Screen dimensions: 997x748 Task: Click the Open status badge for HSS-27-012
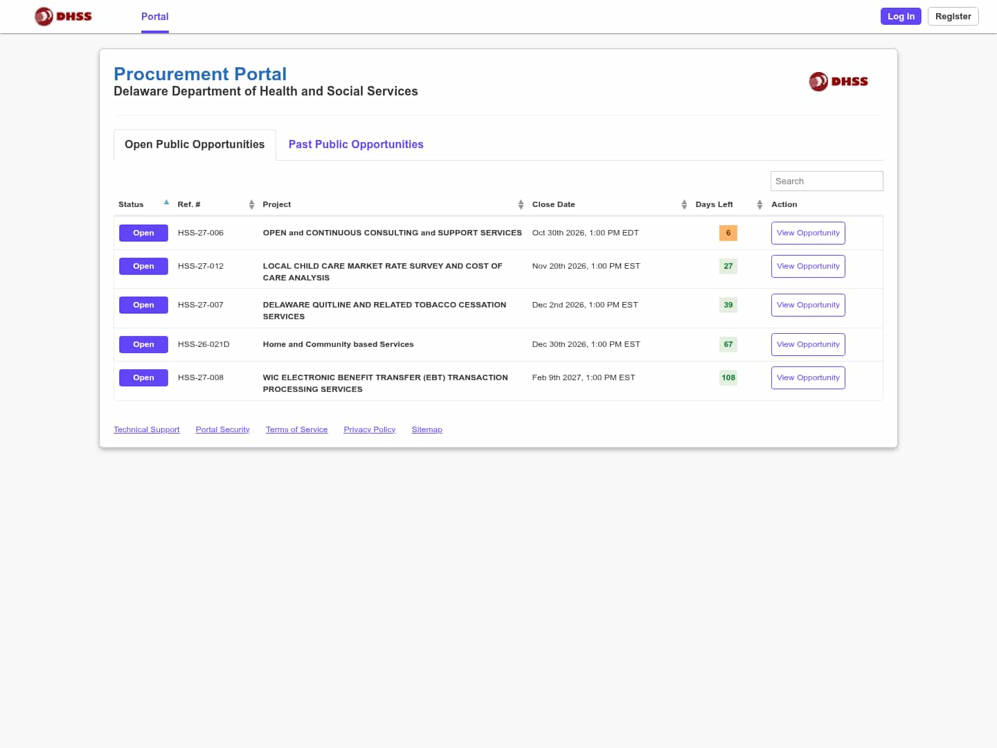tap(143, 266)
